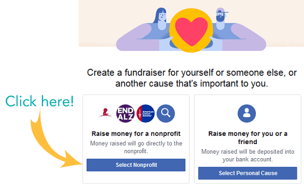Click 'Money raised will be deposited' description
Image resolution: width=304 pixels, height=186 pixels.
(248, 156)
